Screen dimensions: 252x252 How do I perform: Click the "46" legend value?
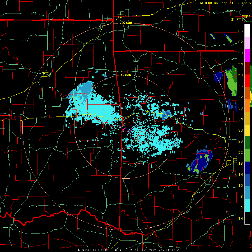[241, 86]
